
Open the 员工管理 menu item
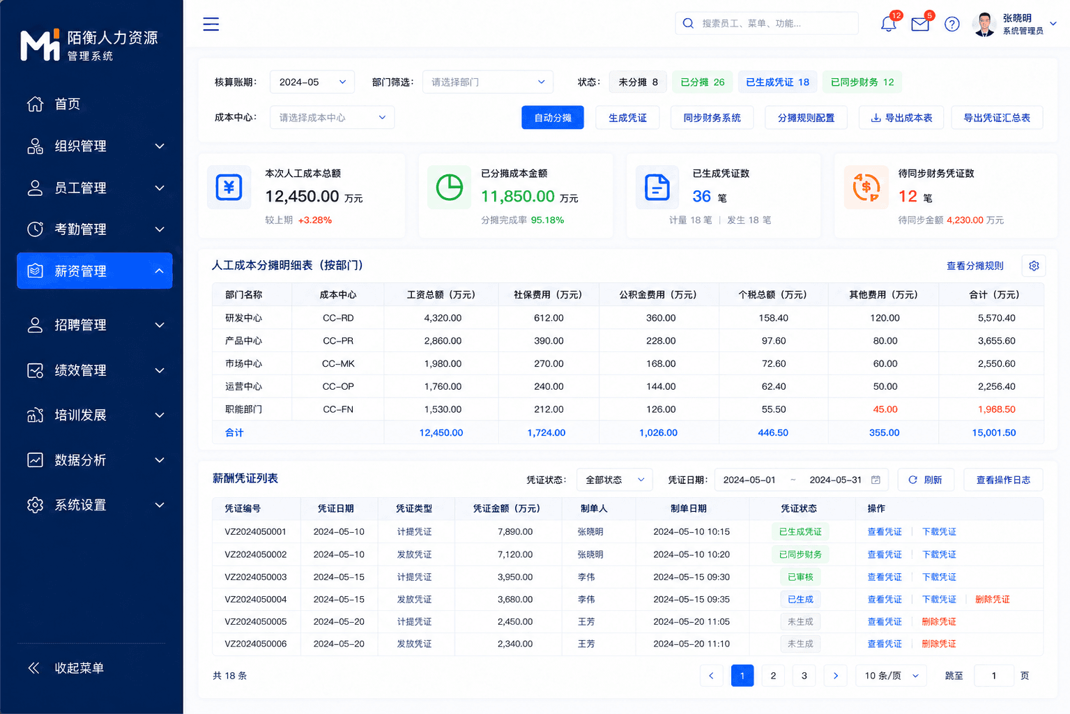95,188
